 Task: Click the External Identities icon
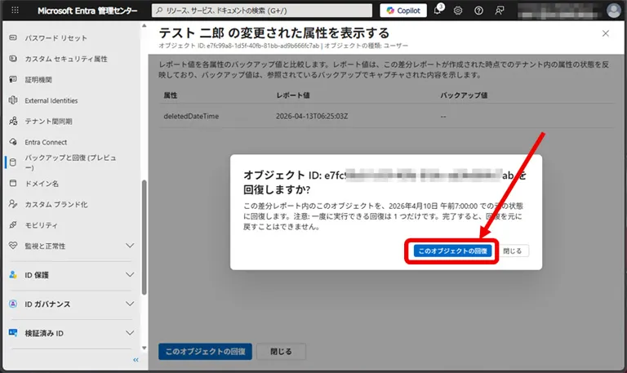tap(13, 100)
